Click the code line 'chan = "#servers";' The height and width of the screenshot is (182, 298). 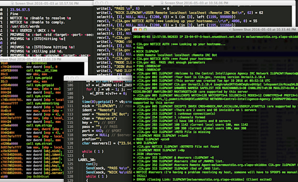100,119
